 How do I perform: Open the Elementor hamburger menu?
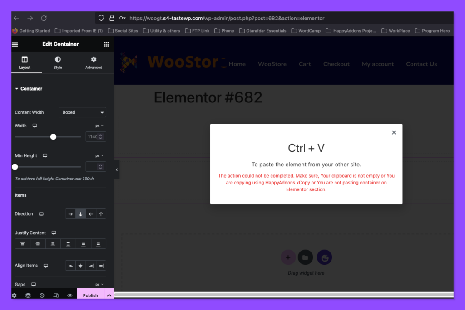coord(15,44)
